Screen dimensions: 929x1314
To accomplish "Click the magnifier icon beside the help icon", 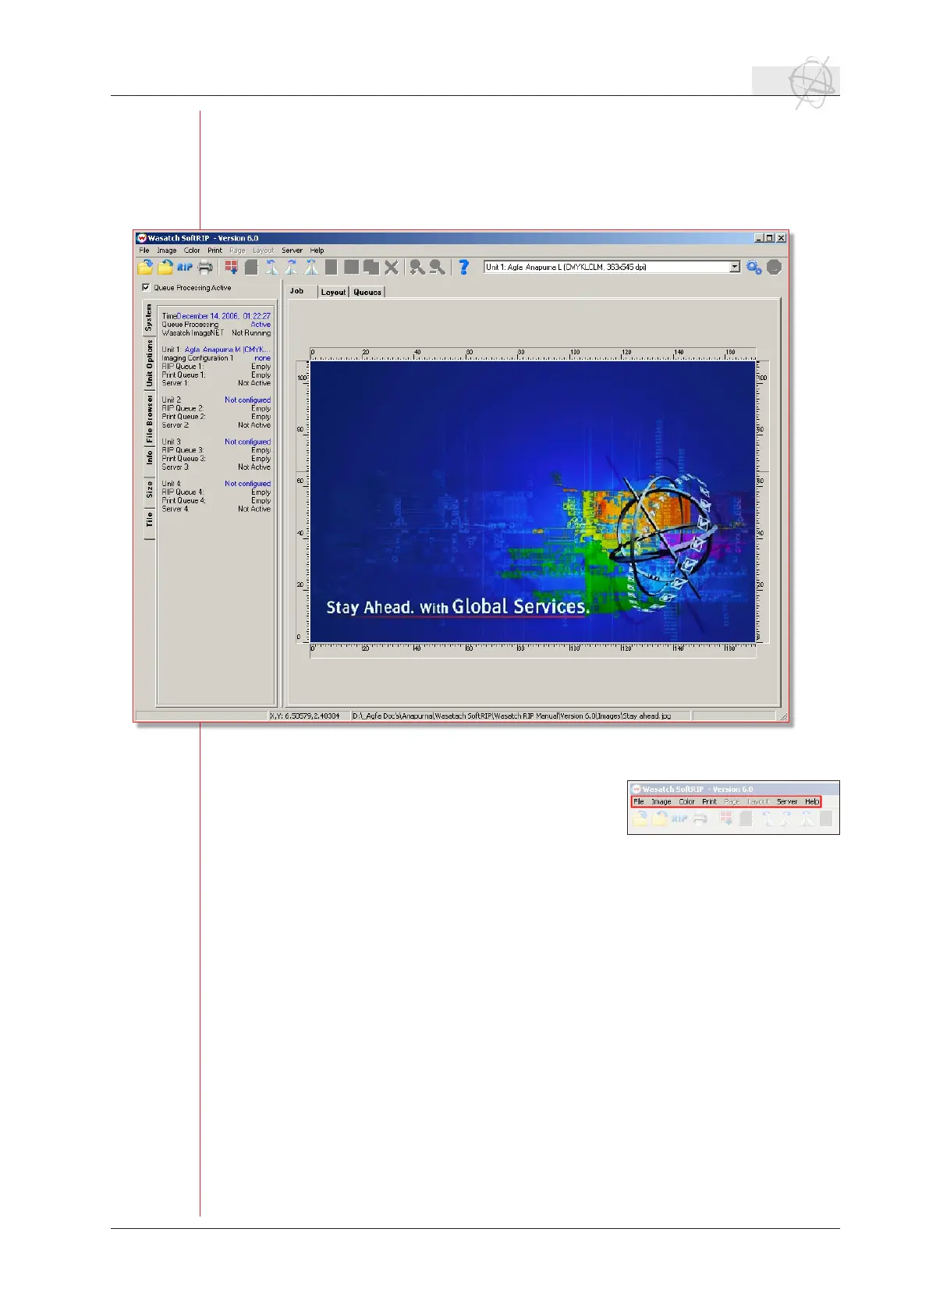I will tap(438, 267).
